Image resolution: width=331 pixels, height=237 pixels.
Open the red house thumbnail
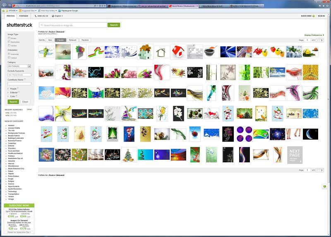point(178,52)
